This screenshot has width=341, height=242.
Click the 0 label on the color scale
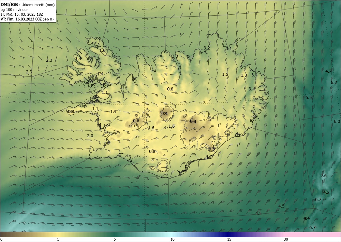coord(1,239)
